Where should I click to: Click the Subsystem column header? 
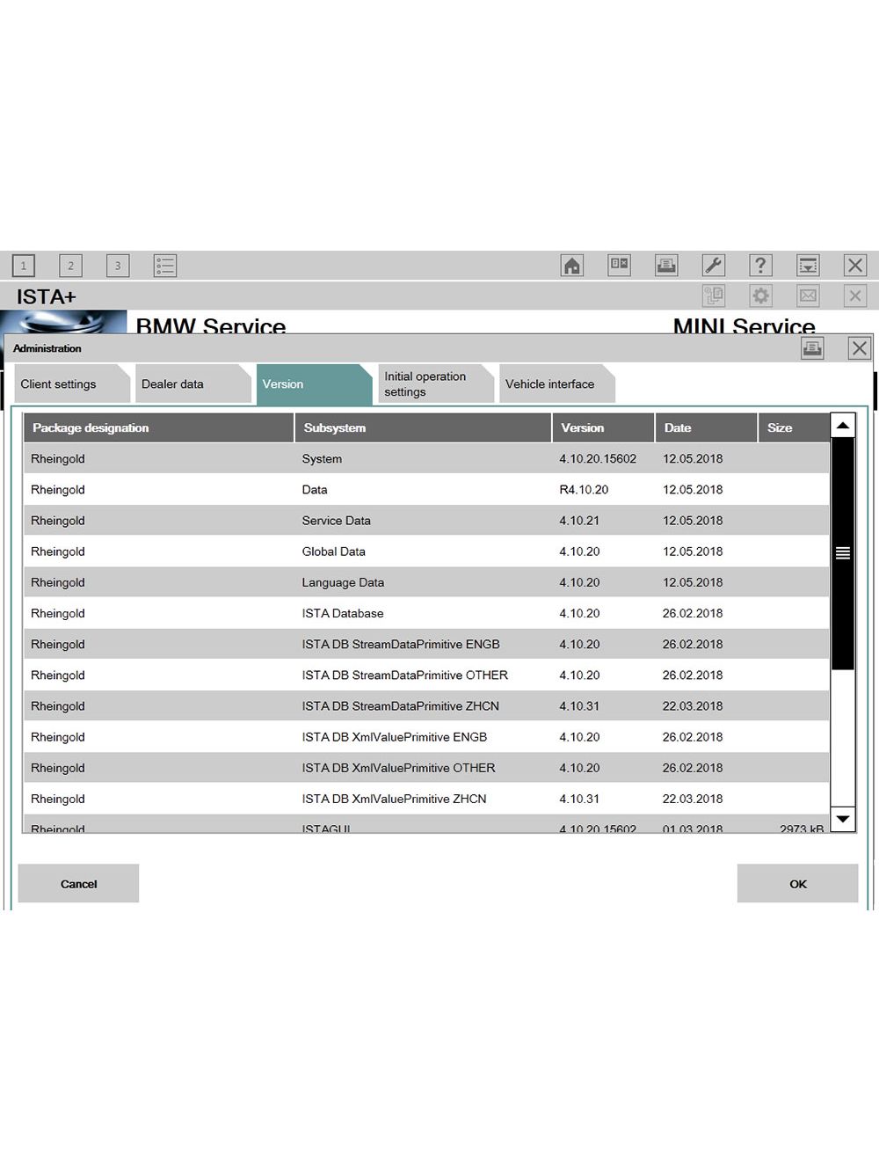click(423, 427)
